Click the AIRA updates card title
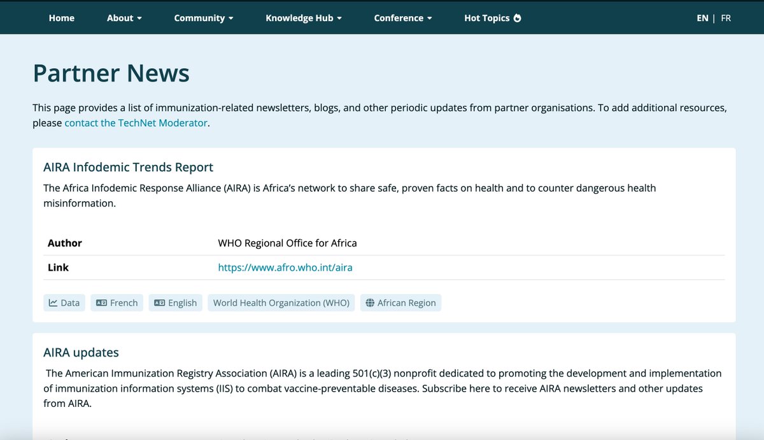Image resolution: width=764 pixels, height=440 pixels. coord(81,353)
